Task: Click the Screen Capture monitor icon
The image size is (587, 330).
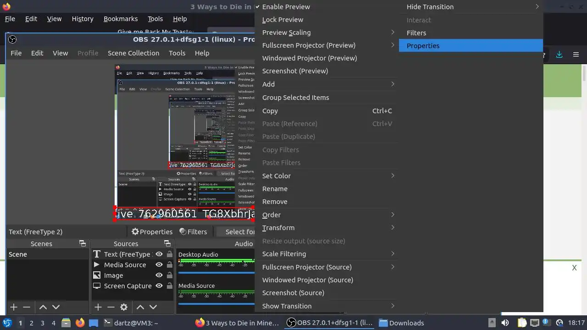Action: tap(97, 286)
